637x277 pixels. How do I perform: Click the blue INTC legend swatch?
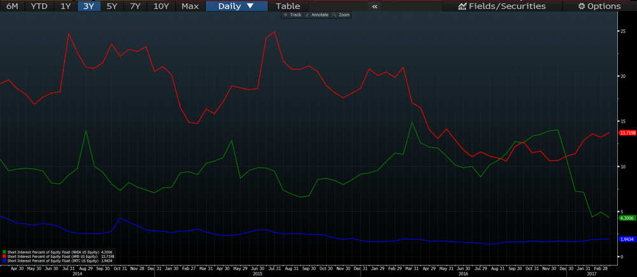4,260
